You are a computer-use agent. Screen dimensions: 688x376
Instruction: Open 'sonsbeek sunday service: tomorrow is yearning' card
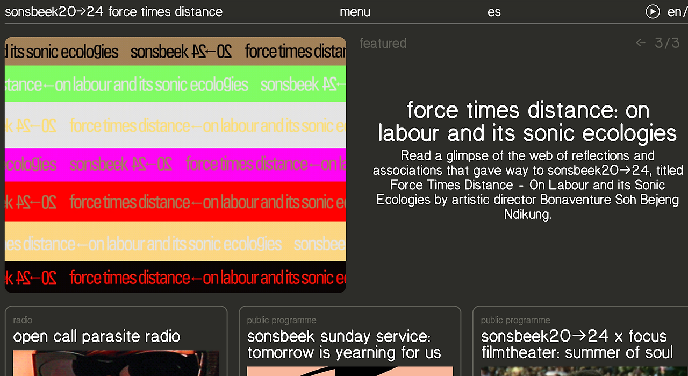click(344, 345)
